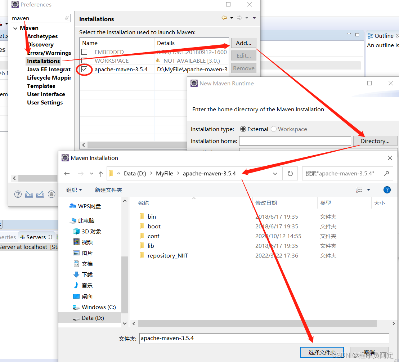
Task: Click the Add... button
Action: [243, 43]
